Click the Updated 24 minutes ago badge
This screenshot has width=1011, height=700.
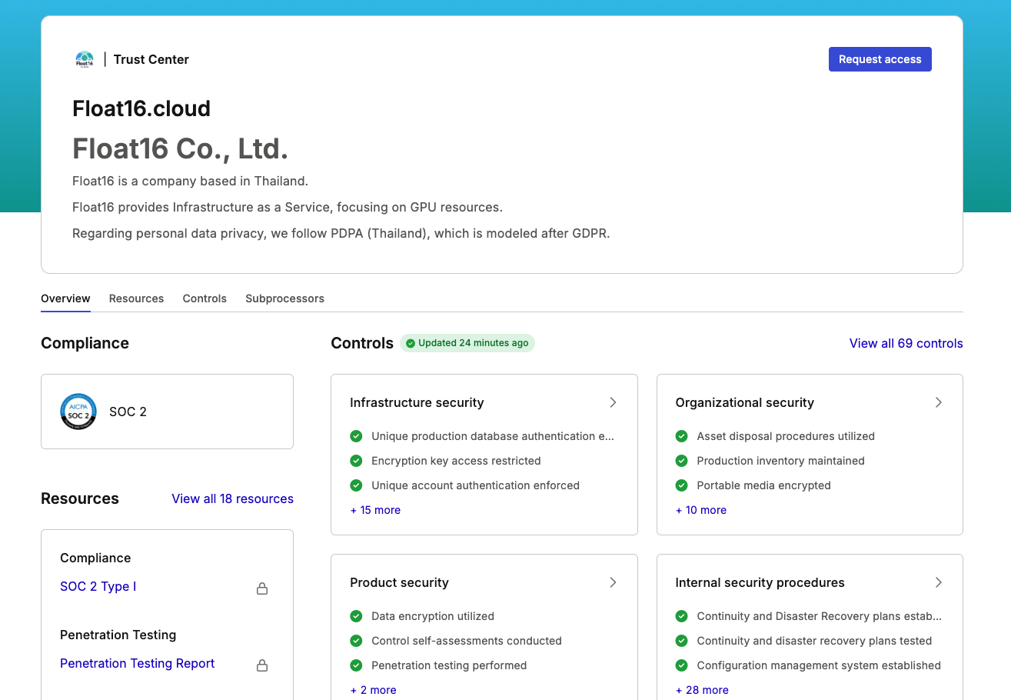point(467,343)
